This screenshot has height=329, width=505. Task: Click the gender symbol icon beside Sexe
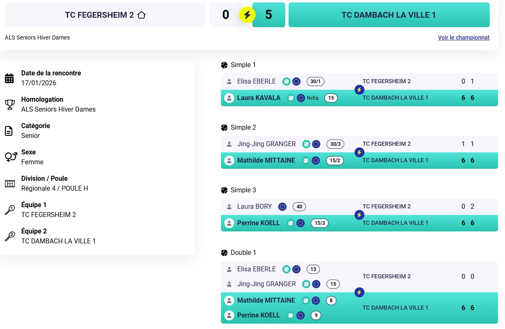click(10, 157)
